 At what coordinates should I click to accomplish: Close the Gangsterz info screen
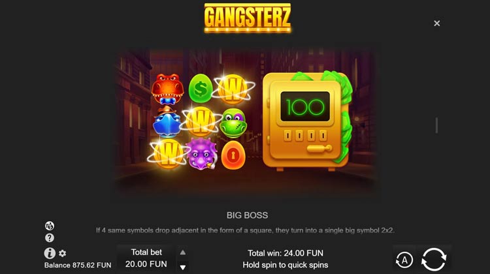click(x=437, y=23)
